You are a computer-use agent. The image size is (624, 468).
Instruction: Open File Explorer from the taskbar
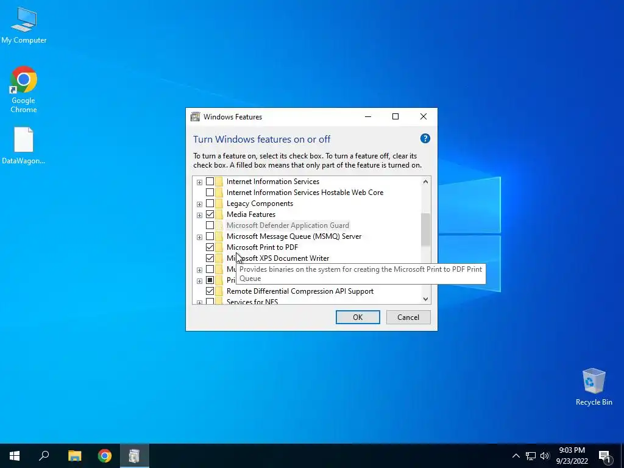(74, 456)
